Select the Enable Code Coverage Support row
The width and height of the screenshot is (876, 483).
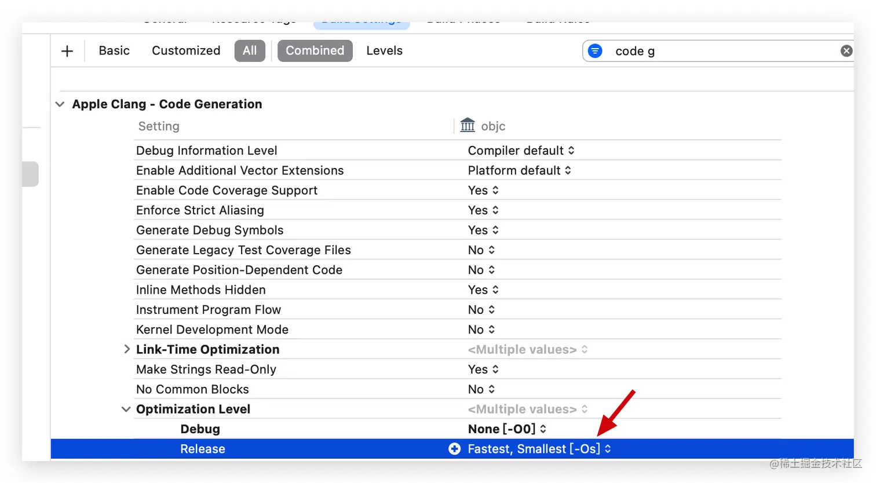tap(457, 191)
